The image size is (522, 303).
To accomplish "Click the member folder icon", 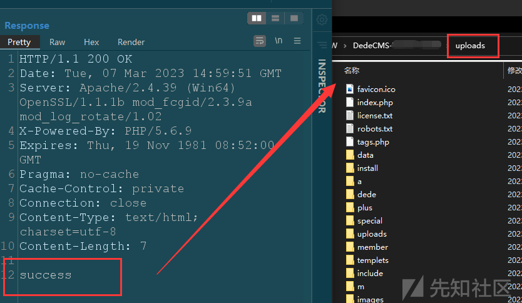I will click(349, 247).
